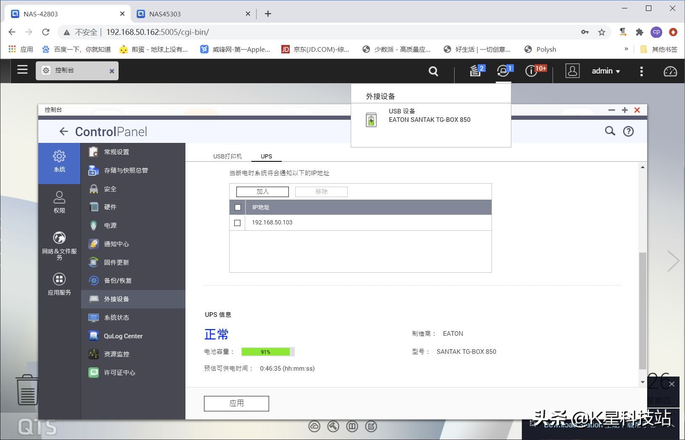The image size is (685, 440).
Task: Click the EATON SANTAK UPS device icon
Action: 371,120
